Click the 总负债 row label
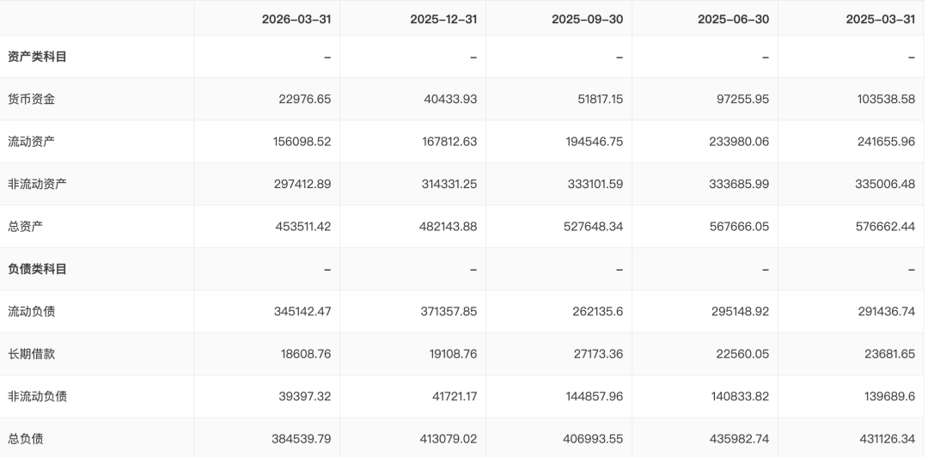 tap(26, 439)
